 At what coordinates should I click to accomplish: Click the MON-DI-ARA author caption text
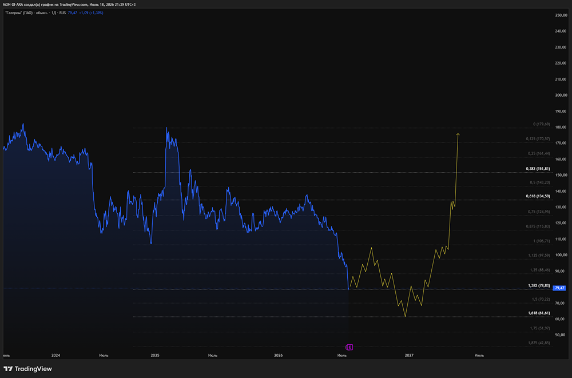(69, 5)
